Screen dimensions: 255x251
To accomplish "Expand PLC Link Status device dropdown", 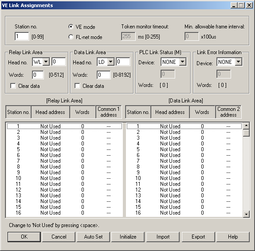I will click(x=183, y=62).
